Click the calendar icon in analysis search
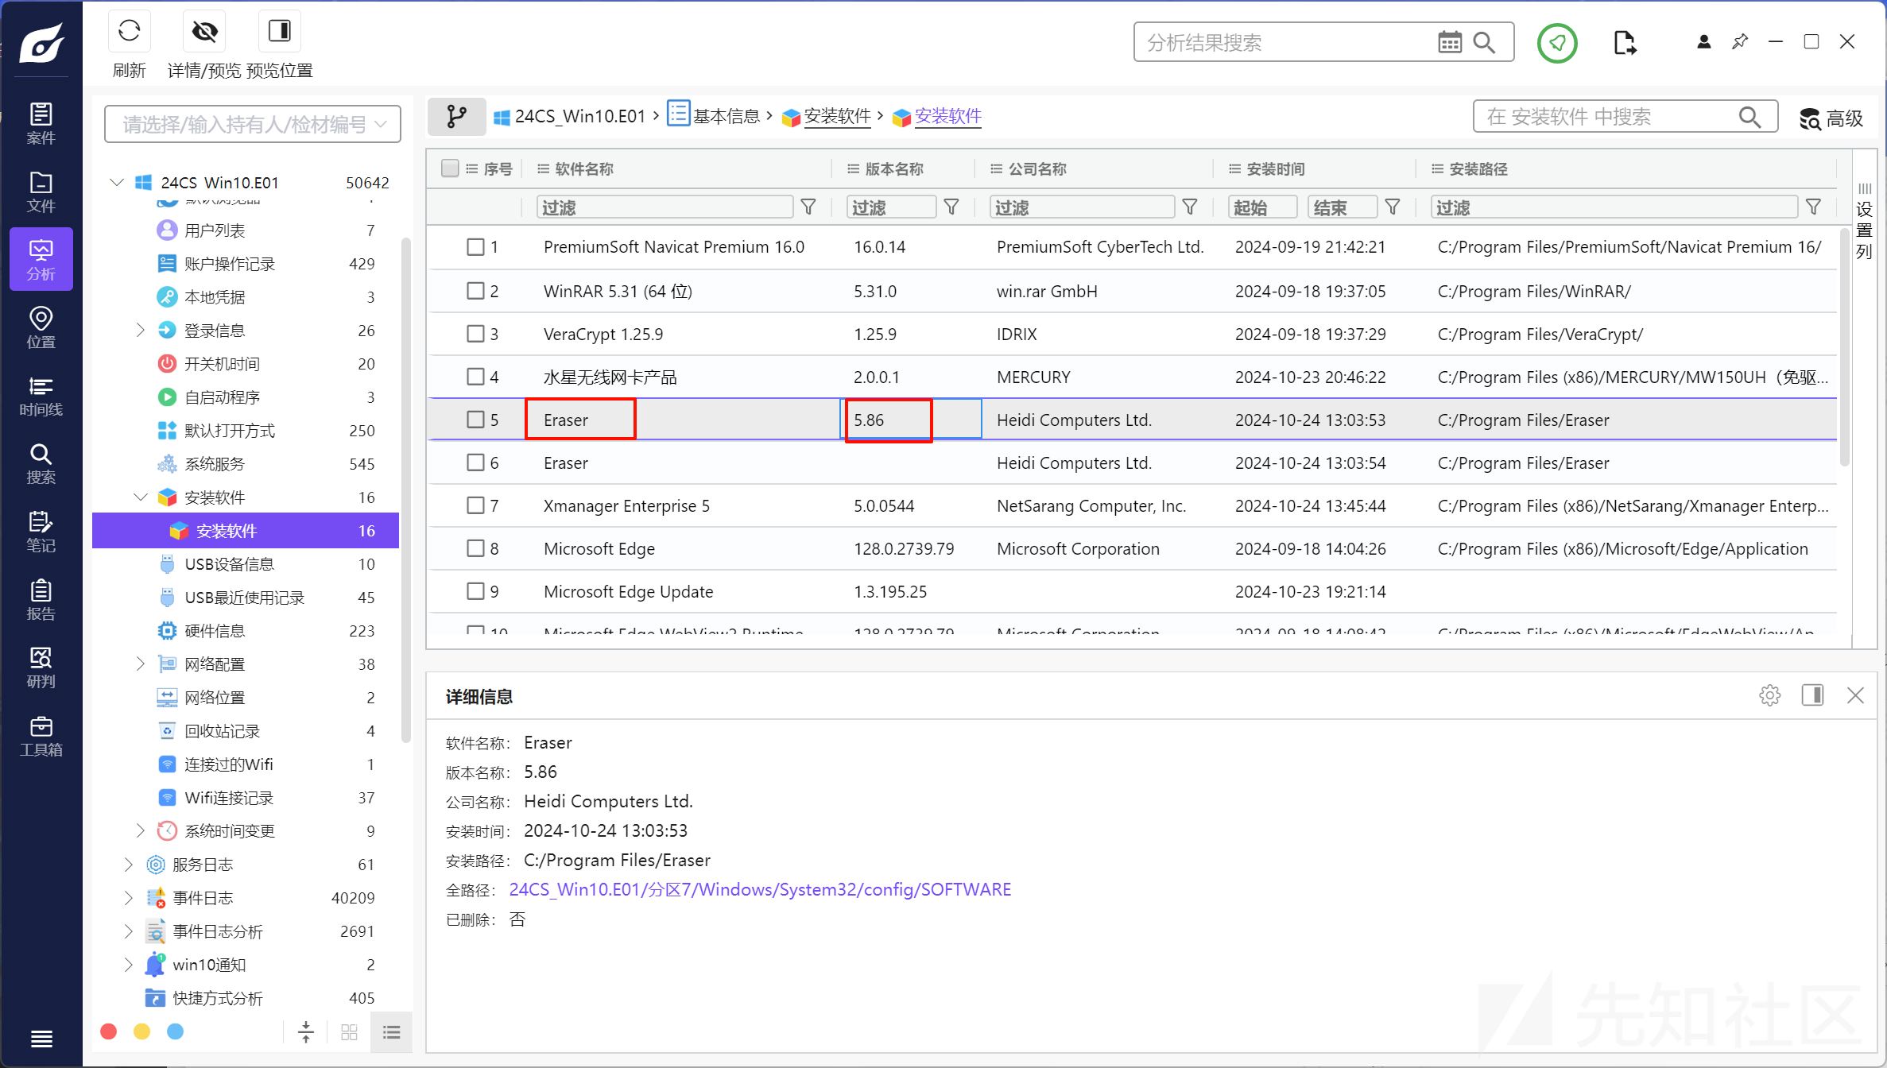This screenshot has width=1887, height=1068. tap(1450, 42)
